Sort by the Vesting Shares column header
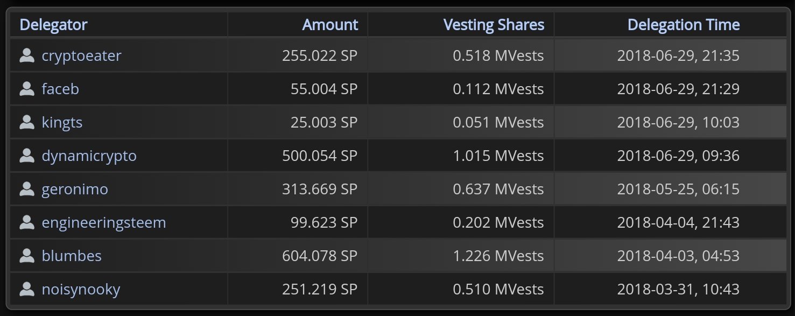Screen dimensions: 795x316 click(494, 24)
